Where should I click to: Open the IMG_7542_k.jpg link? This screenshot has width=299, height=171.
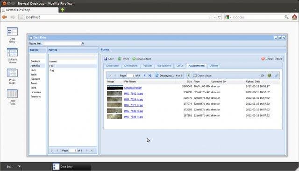pyautogui.click(x=134, y=94)
